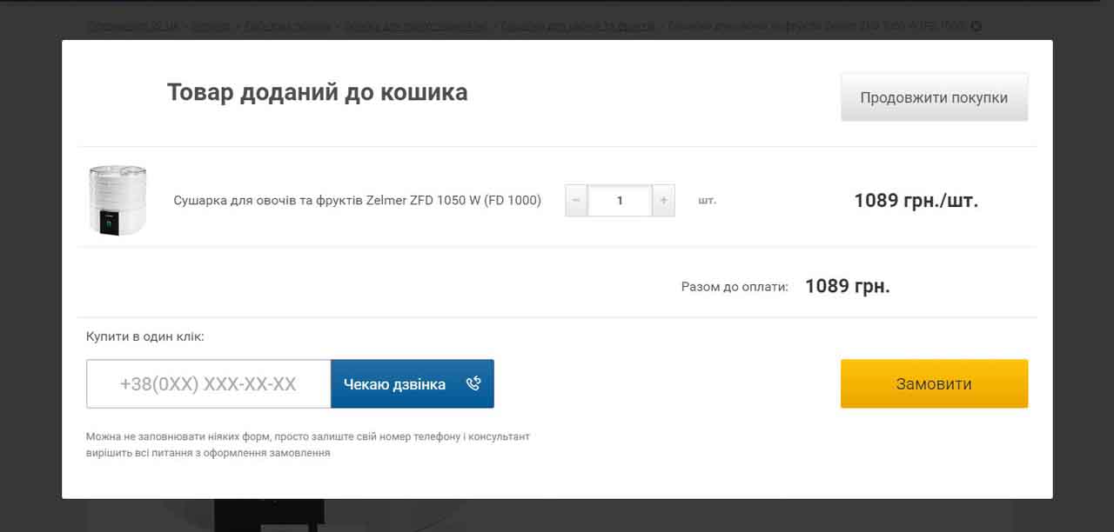Click the helper text under the phone field
Viewport: 1114px width, 532px height.
[x=307, y=444]
